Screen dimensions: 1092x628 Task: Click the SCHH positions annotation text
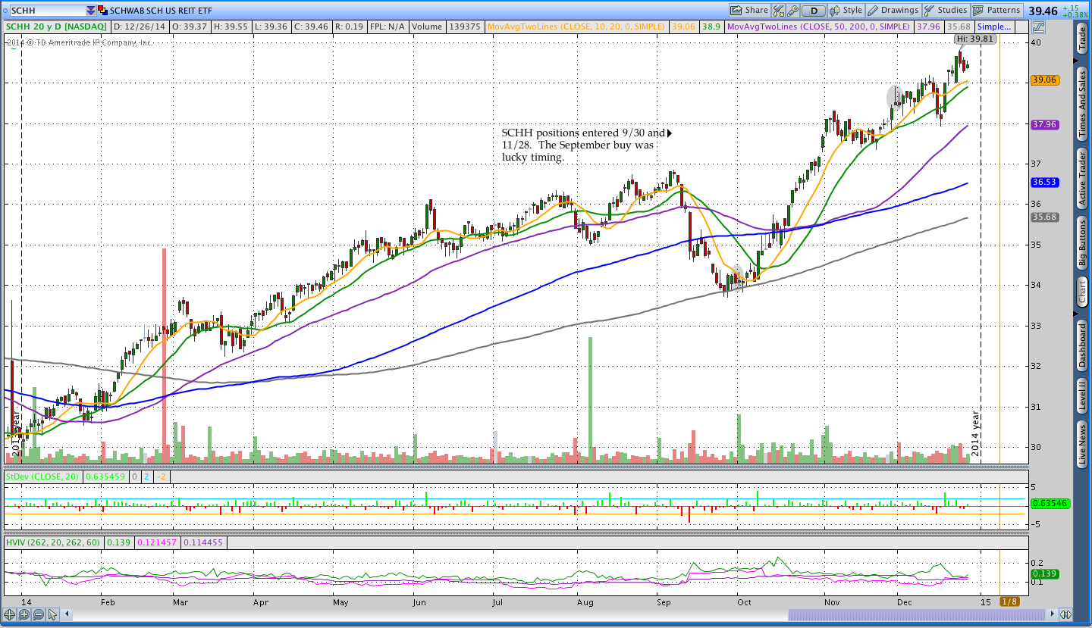pos(582,145)
